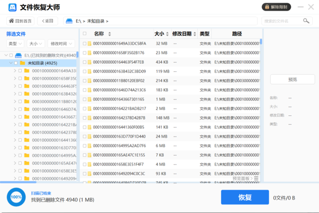Click the E:\ drive icon in path bar

click(x=69, y=21)
